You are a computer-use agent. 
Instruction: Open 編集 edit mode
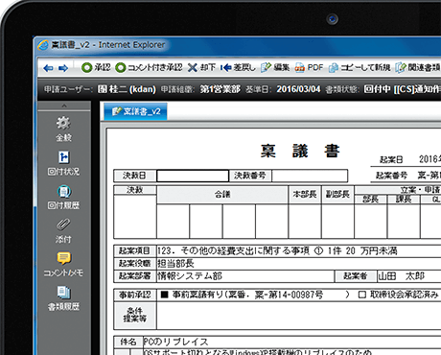(275, 67)
